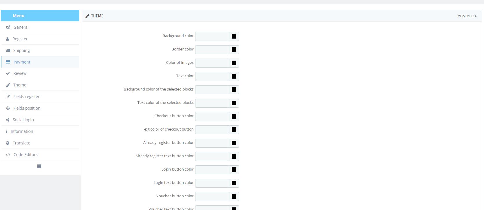Click the Login button color text field
484x210 pixels.
[212, 170]
